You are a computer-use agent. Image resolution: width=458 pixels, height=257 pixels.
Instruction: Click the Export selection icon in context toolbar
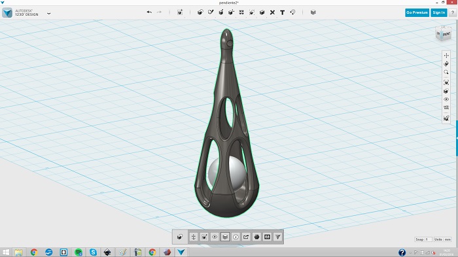[x=246, y=237]
